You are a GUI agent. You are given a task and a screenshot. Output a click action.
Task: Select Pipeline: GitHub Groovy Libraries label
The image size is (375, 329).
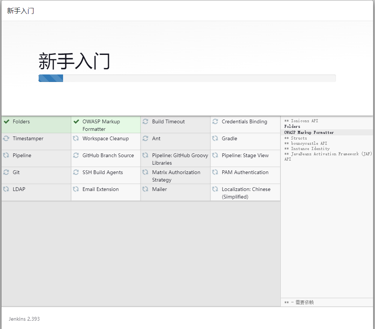point(180,159)
